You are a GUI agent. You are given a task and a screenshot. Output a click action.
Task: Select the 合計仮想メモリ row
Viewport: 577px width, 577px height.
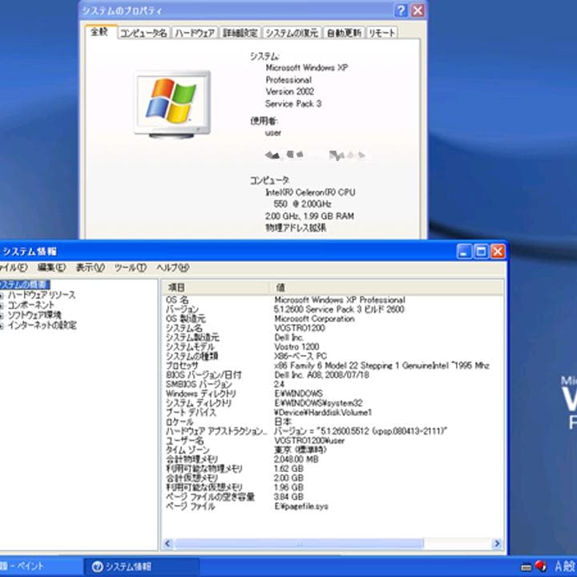pos(333,478)
